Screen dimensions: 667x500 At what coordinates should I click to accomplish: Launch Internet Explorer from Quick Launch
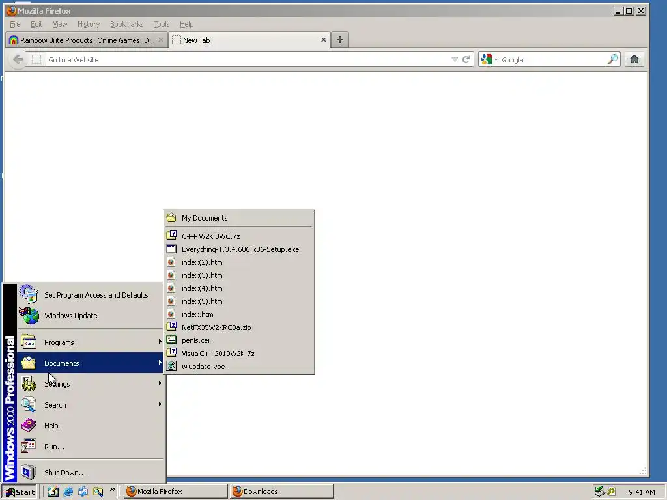pyautogui.click(x=68, y=492)
